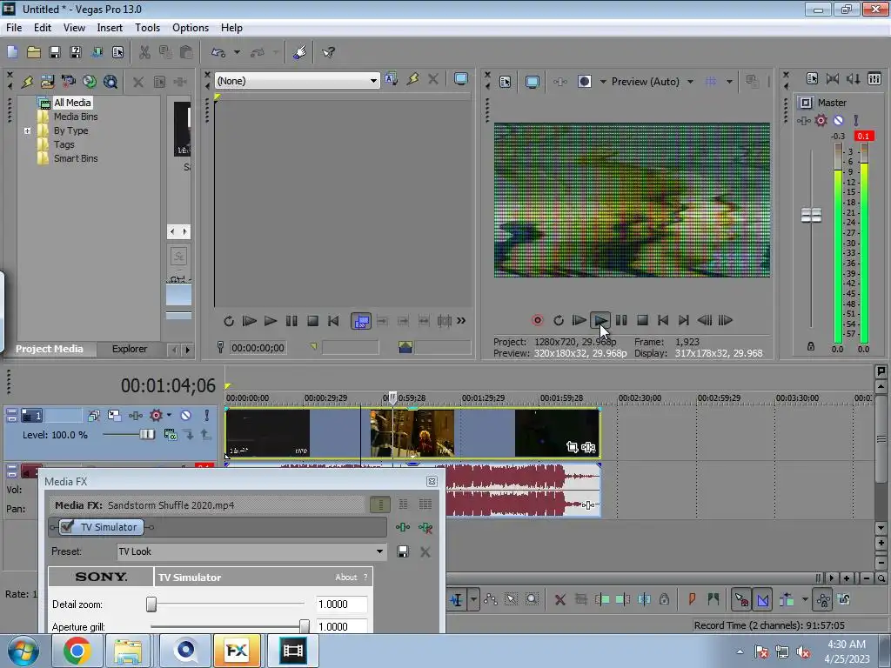Open project with the folder icon
Screen dimensions: 891x668
(34, 52)
